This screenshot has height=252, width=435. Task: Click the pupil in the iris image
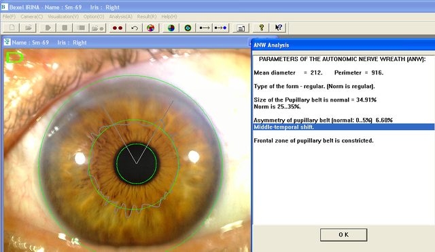(136, 164)
